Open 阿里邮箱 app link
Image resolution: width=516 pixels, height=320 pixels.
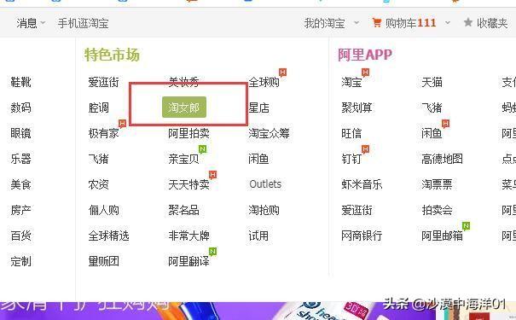tap(442, 236)
